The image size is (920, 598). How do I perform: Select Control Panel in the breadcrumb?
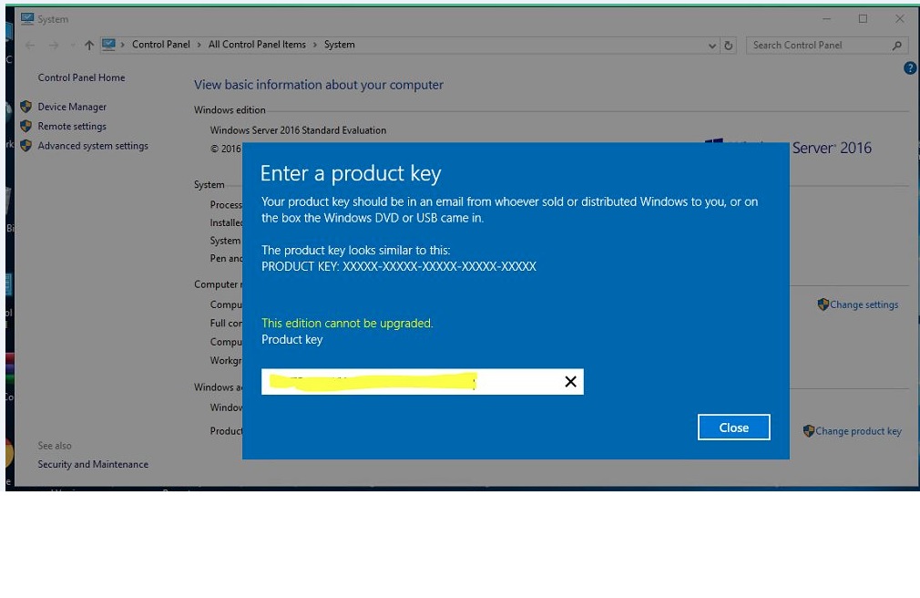tap(160, 45)
